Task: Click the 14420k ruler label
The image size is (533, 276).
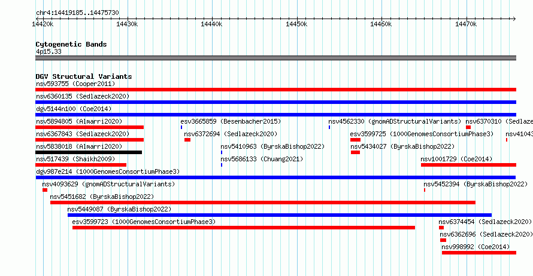Action: (x=43, y=24)
